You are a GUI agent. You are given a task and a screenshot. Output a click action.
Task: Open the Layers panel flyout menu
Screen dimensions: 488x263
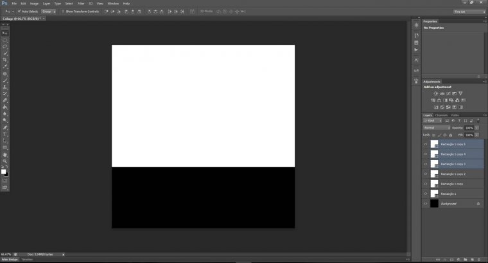coord(485,115)
